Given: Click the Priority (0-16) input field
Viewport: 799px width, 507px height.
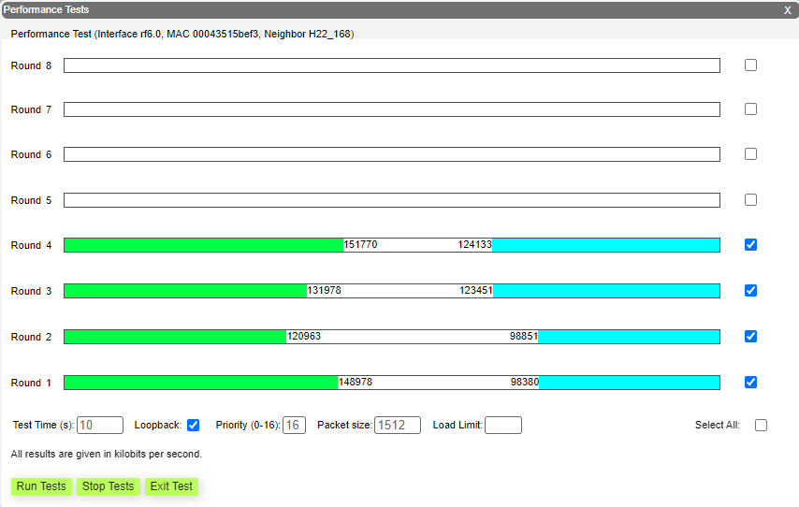Looking at the screenshot, I should pyautogui.click(x=294, y=426).
